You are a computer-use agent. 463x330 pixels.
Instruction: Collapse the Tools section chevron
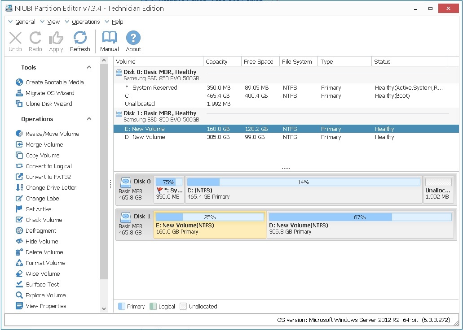[89, 67]
